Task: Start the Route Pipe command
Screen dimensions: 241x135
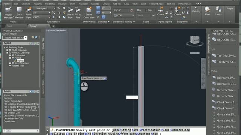Action: click(29, 13)
